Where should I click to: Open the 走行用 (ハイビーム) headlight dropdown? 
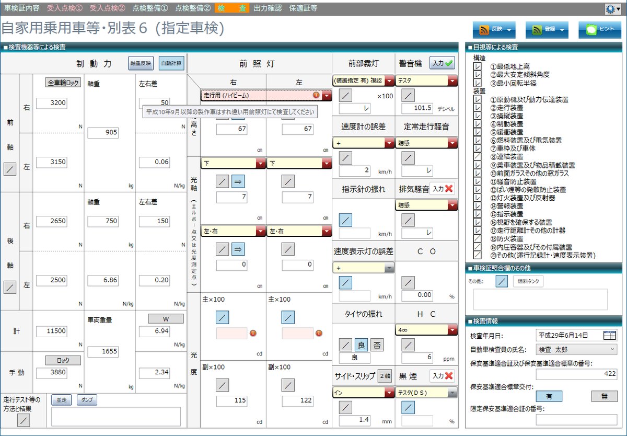coord(327,95)
